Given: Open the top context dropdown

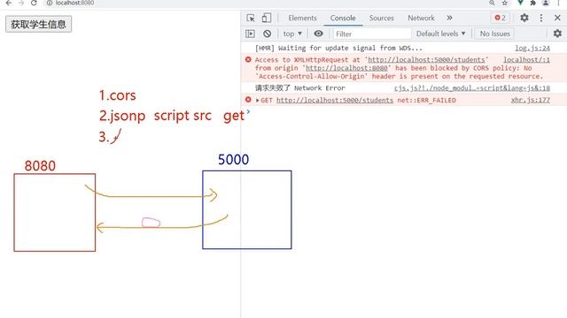Looking at the screenshot, I should click(x=292, y=34).
